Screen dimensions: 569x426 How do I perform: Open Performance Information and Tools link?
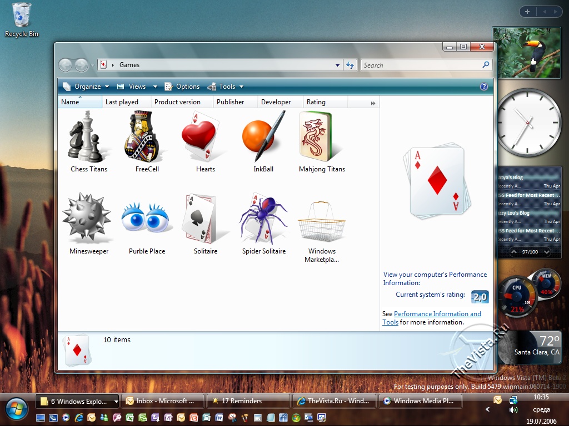pyautogui.click(x=432, y=318)
